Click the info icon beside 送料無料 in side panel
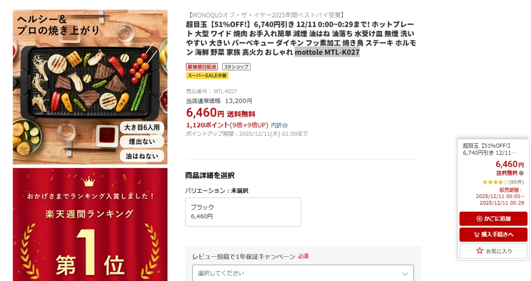The width and height of the screenshot is (531, 281). (x=521, y=173)
